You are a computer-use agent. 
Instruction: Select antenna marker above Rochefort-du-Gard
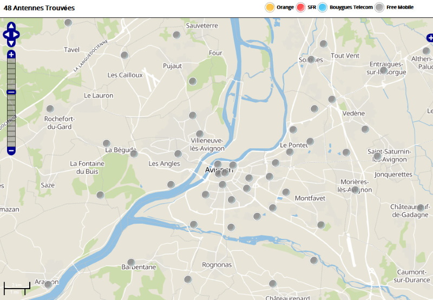[x=50, y=109]
